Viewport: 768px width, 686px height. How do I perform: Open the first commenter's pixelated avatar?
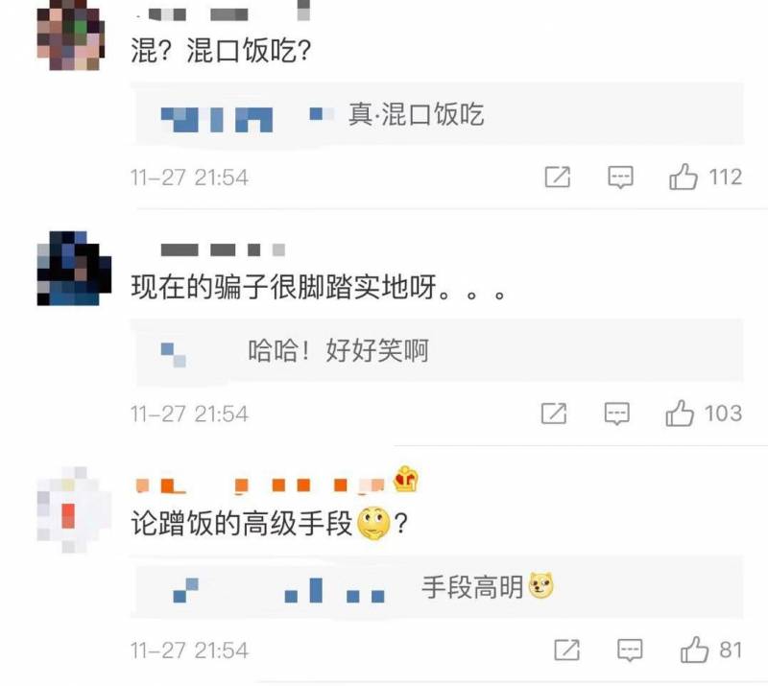point(71,35)
